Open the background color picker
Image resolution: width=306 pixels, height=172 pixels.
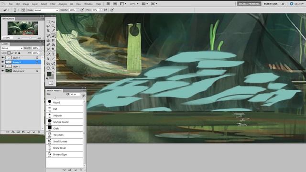pyautogui.click(x=52, y=77)
